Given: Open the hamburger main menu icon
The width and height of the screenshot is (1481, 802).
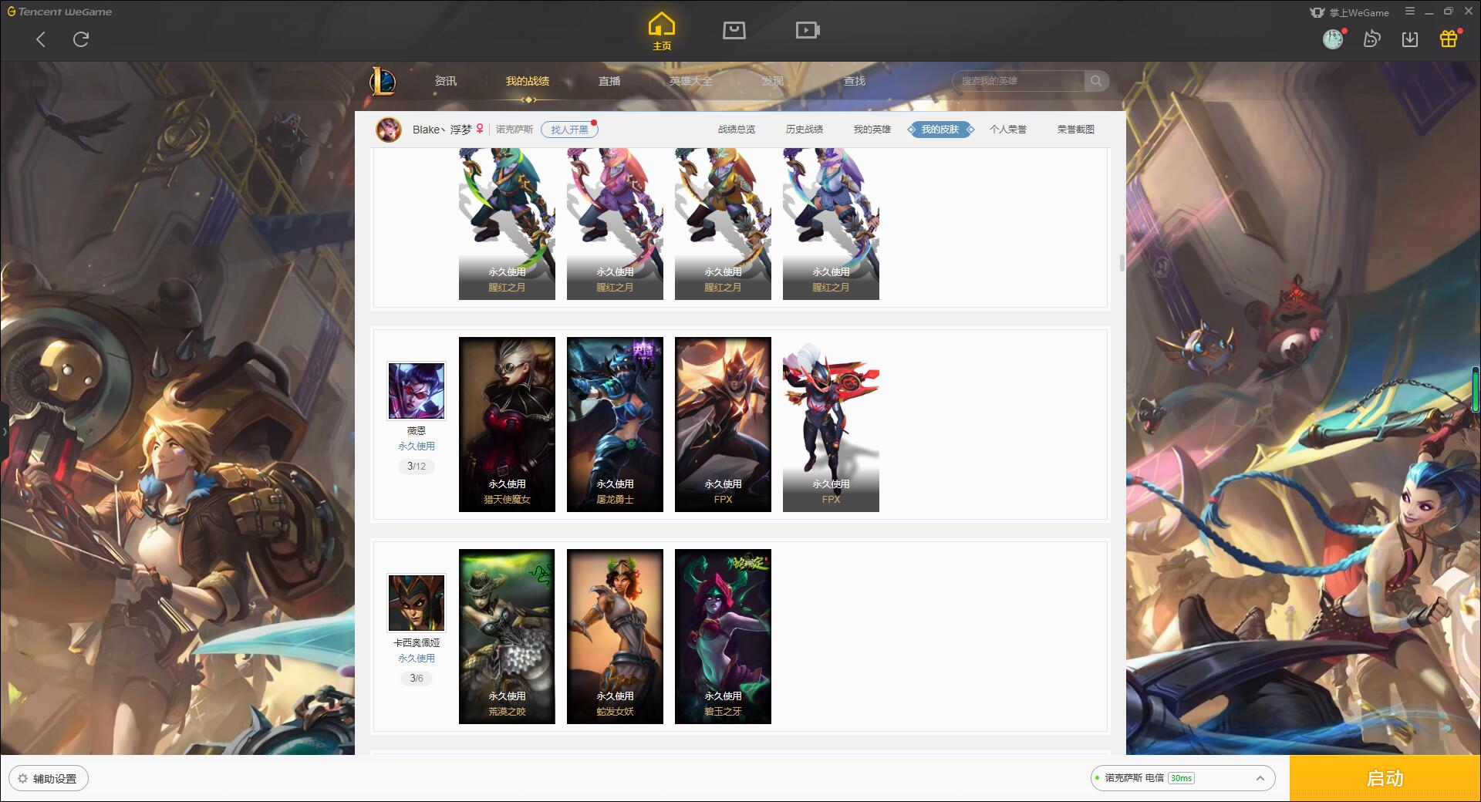Looking at the screenshot, I should pos(1410,12).
